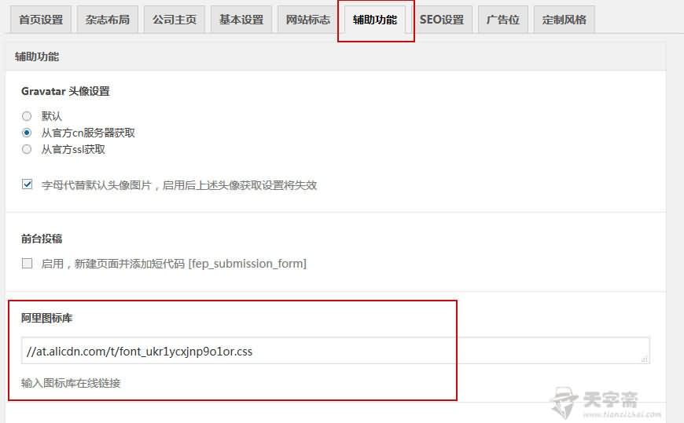
Task: Switch to the 杂志布局 tab
Action: pos(107,20)
